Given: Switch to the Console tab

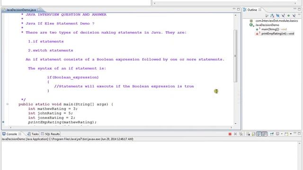Looking at the screenshot, I should pos(11,134).
